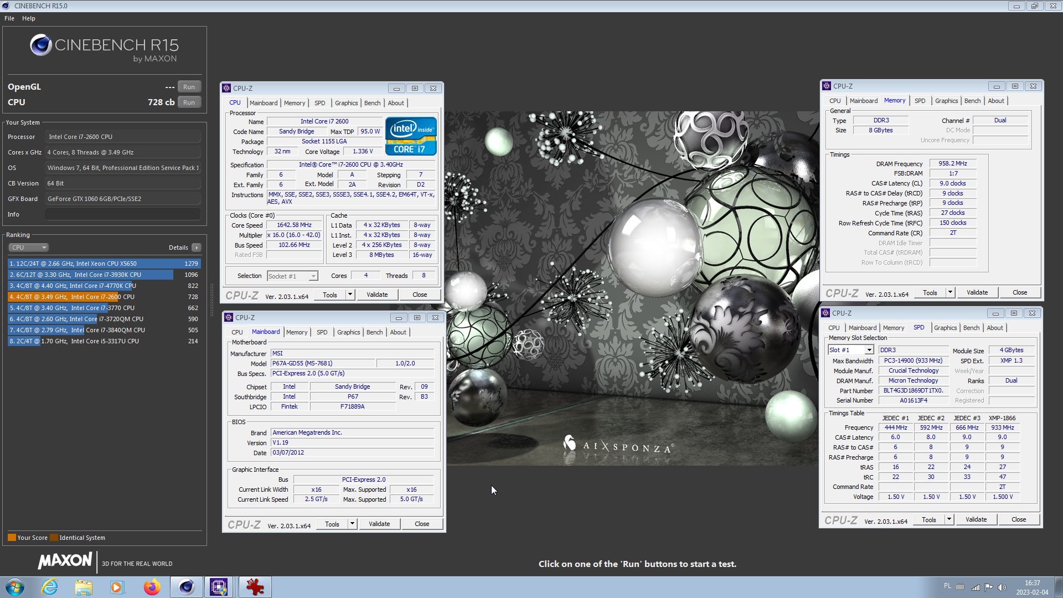Open the CPU ranking type dropdown
Screen dimensions: 1063x598
click(28, 248)
